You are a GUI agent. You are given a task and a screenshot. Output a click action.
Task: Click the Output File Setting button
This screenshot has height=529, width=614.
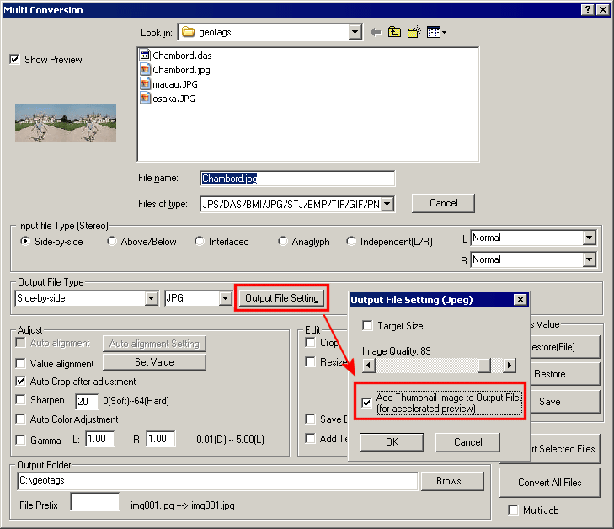pos(282,298)
